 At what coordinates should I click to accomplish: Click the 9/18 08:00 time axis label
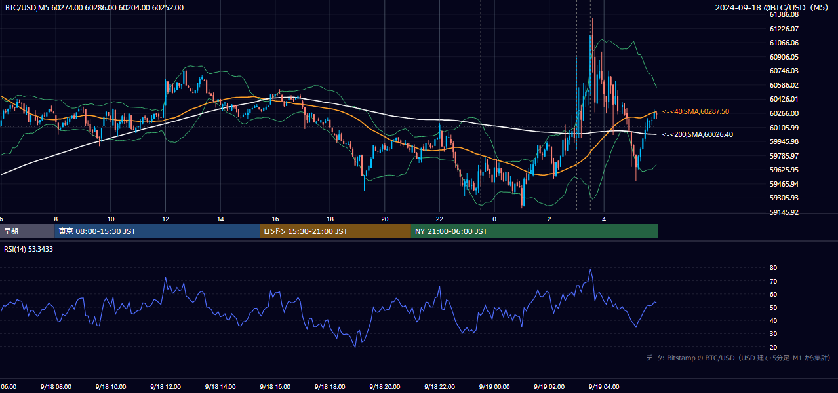[56, 387]
